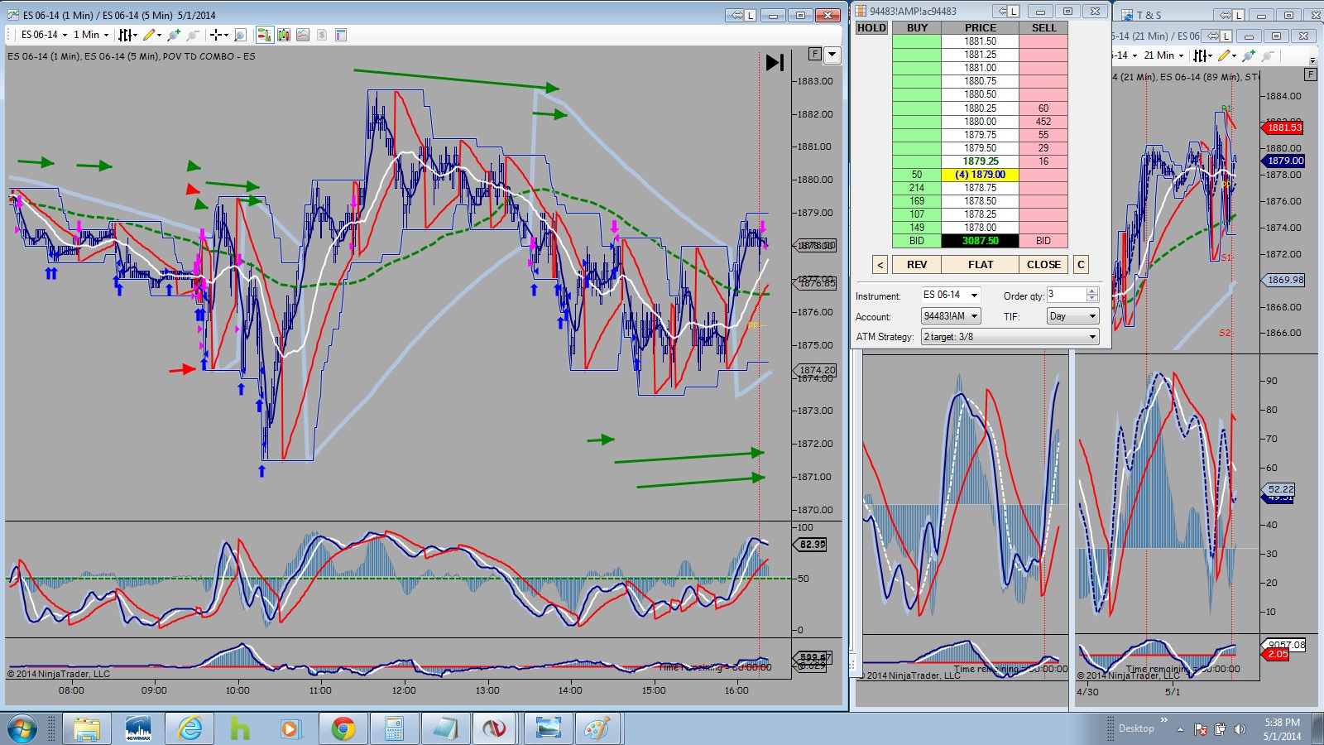
Task: Open the chart style bars icon
Action: pos(127,35)
